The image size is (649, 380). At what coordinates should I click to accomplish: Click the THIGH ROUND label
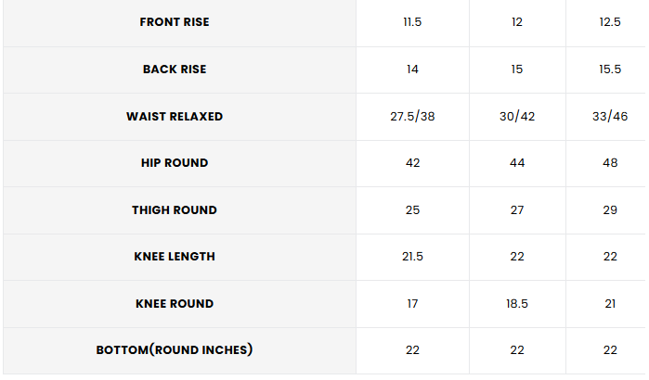tap(175, 209)
